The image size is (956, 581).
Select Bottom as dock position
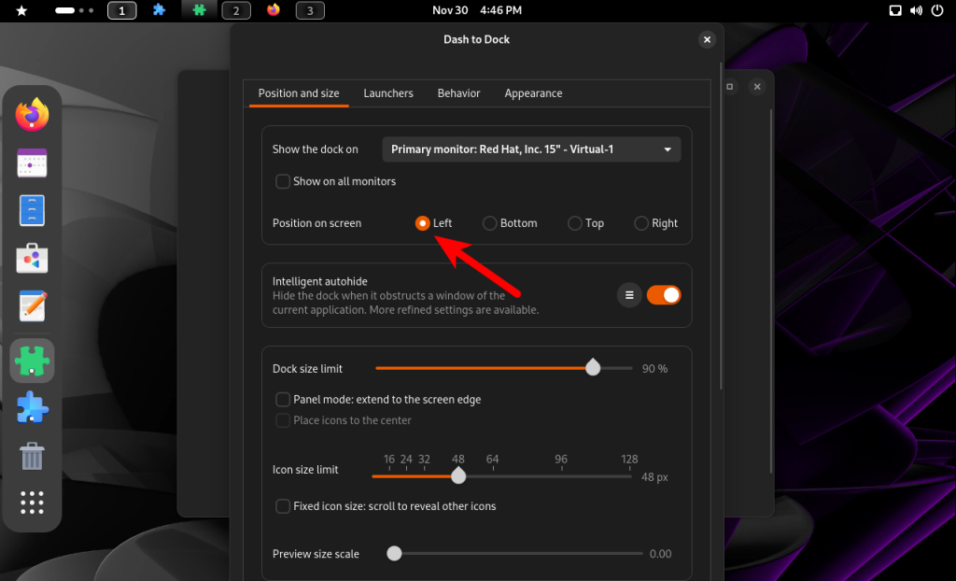coord(490,223)
